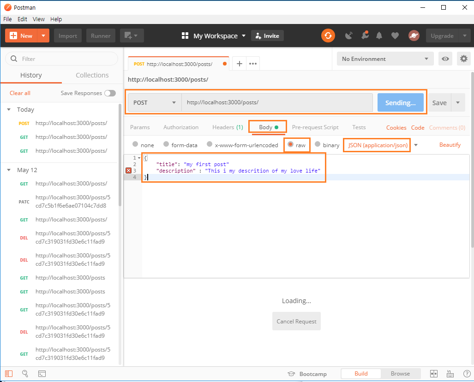Open the Upgrade dropdown arrow
Viewport: 474px width, 382px height.
coord(465,36)
